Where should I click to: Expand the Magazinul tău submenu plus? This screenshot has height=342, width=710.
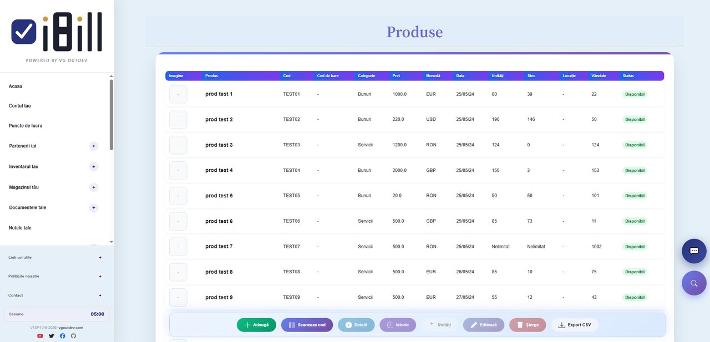coord(94,187)
